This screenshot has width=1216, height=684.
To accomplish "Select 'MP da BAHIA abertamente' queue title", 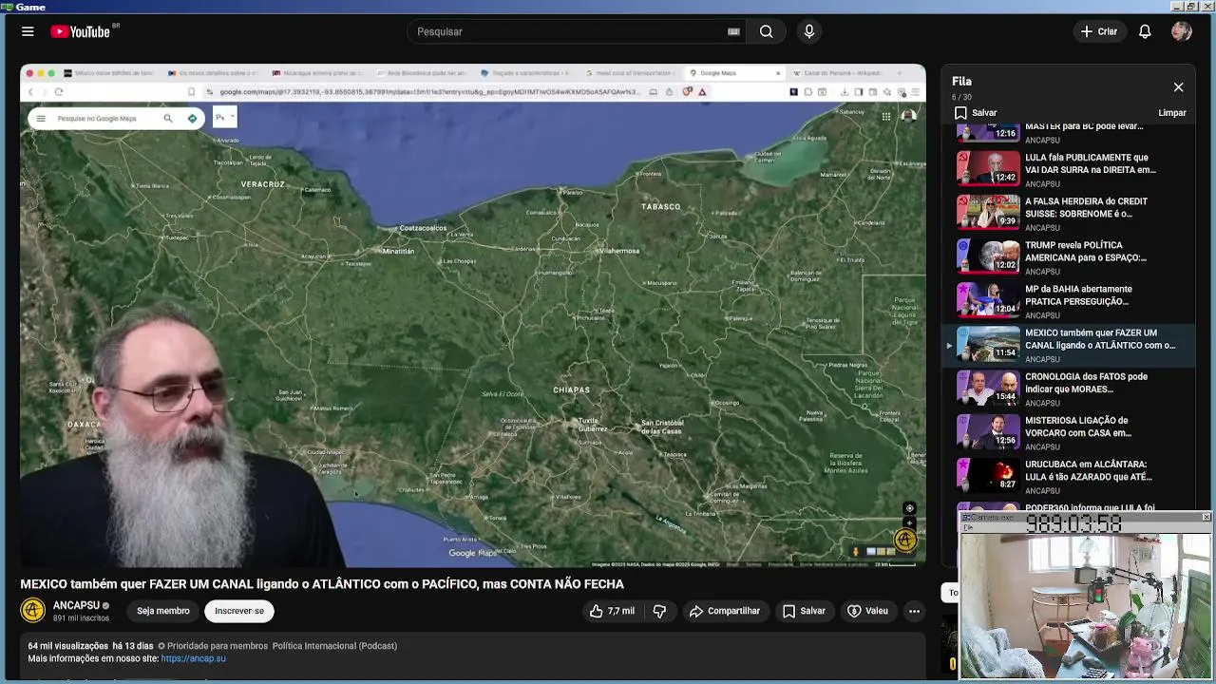I will (x=1078, y=294).
